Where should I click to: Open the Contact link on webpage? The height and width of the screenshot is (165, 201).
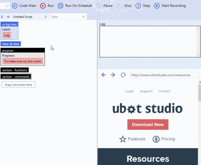[x=164, y=91]
